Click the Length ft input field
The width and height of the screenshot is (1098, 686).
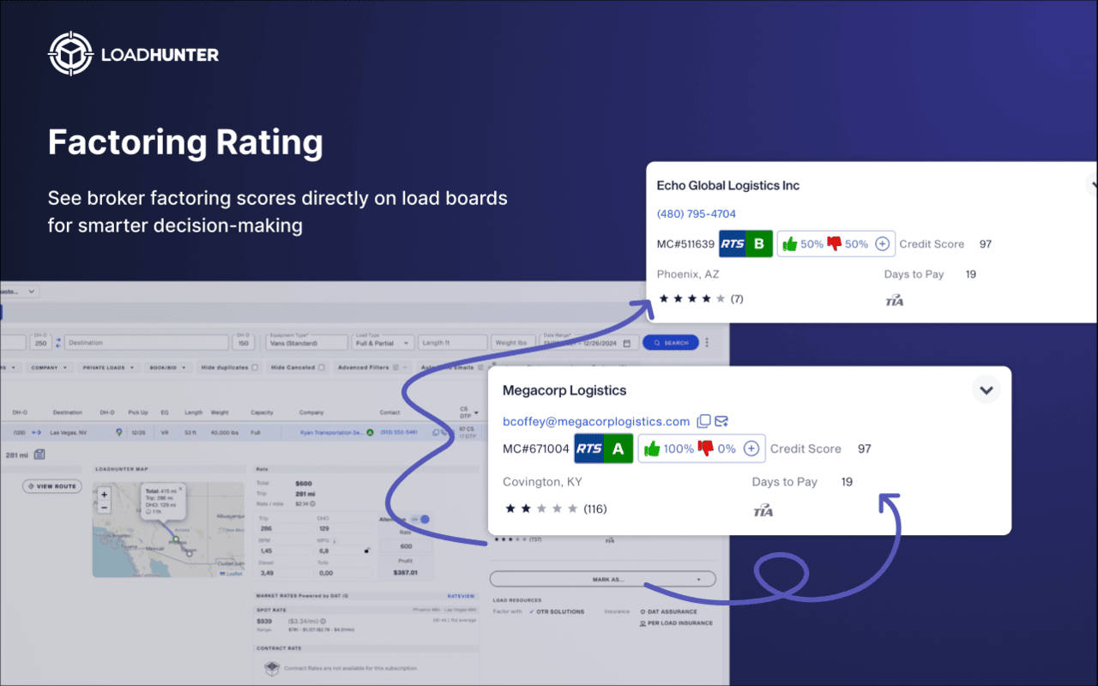click(x=453, y=343)
